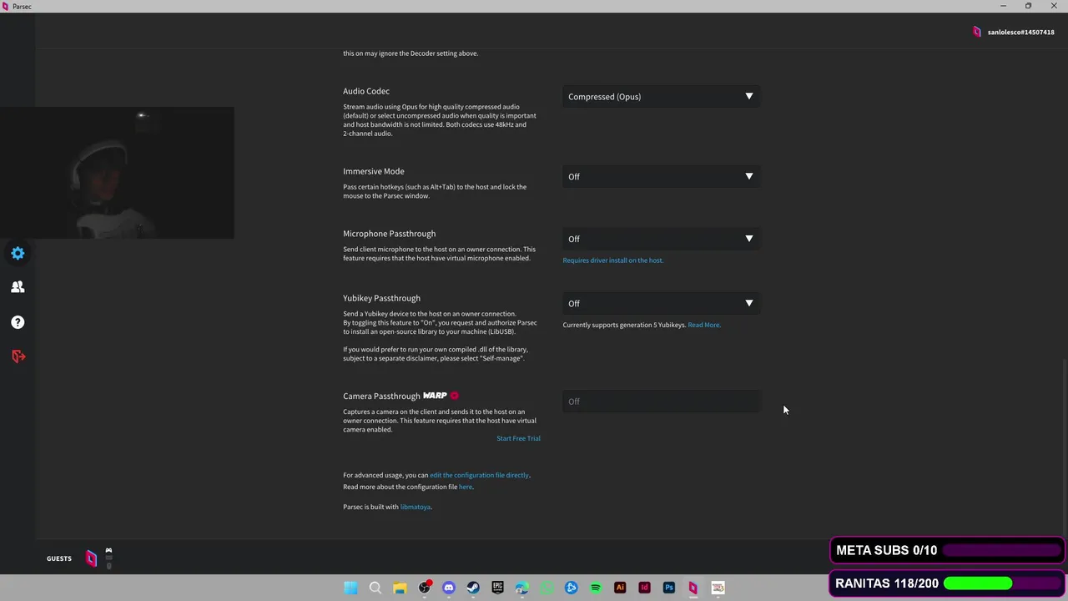Click the Yubikey Passthrough setting title
Screen dimensions: 1068x601
point(381,298)
